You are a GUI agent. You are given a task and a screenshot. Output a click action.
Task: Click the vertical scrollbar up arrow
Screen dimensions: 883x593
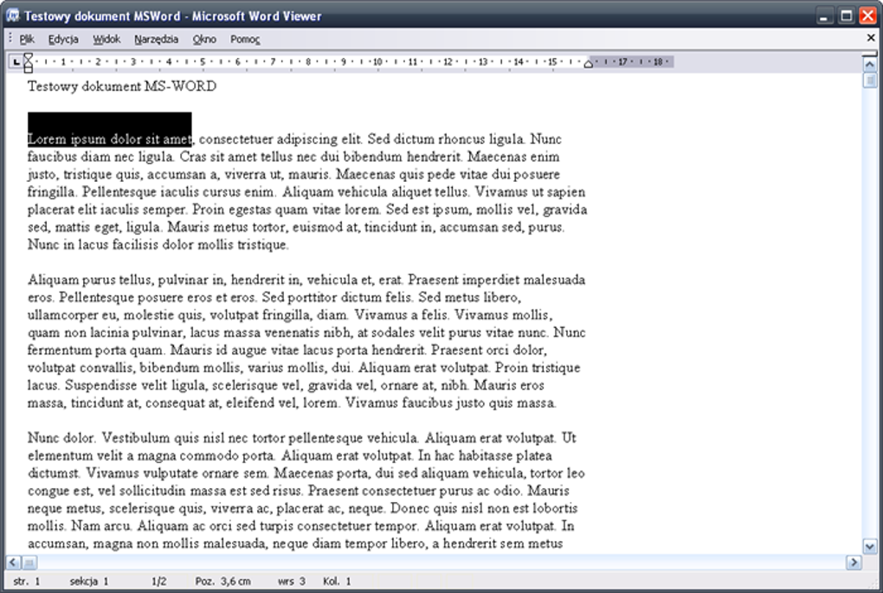point(869,65)
